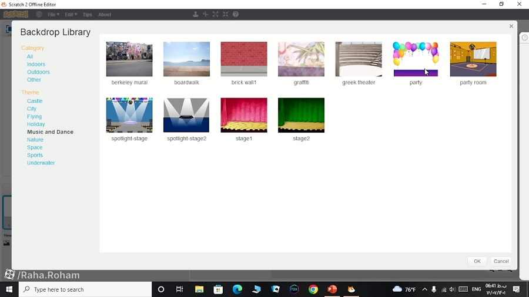Show All backdrop categories

[x=30, y=56]
